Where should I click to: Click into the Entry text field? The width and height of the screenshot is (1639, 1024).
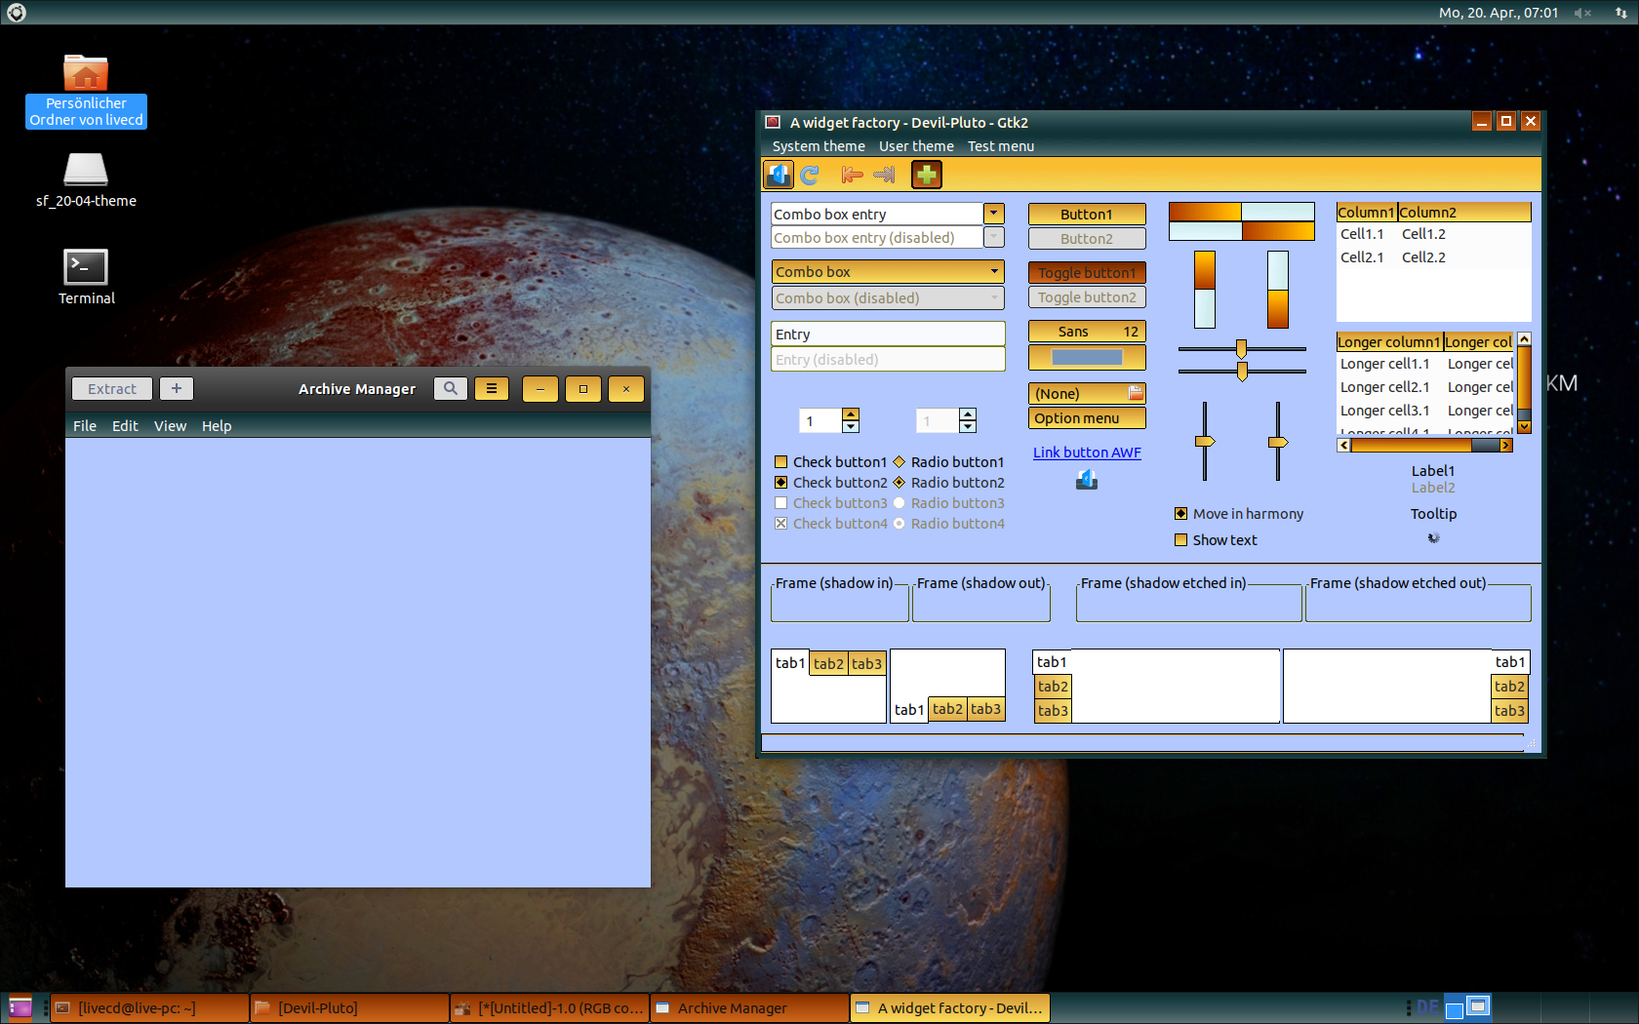click(x=888, y=335)
